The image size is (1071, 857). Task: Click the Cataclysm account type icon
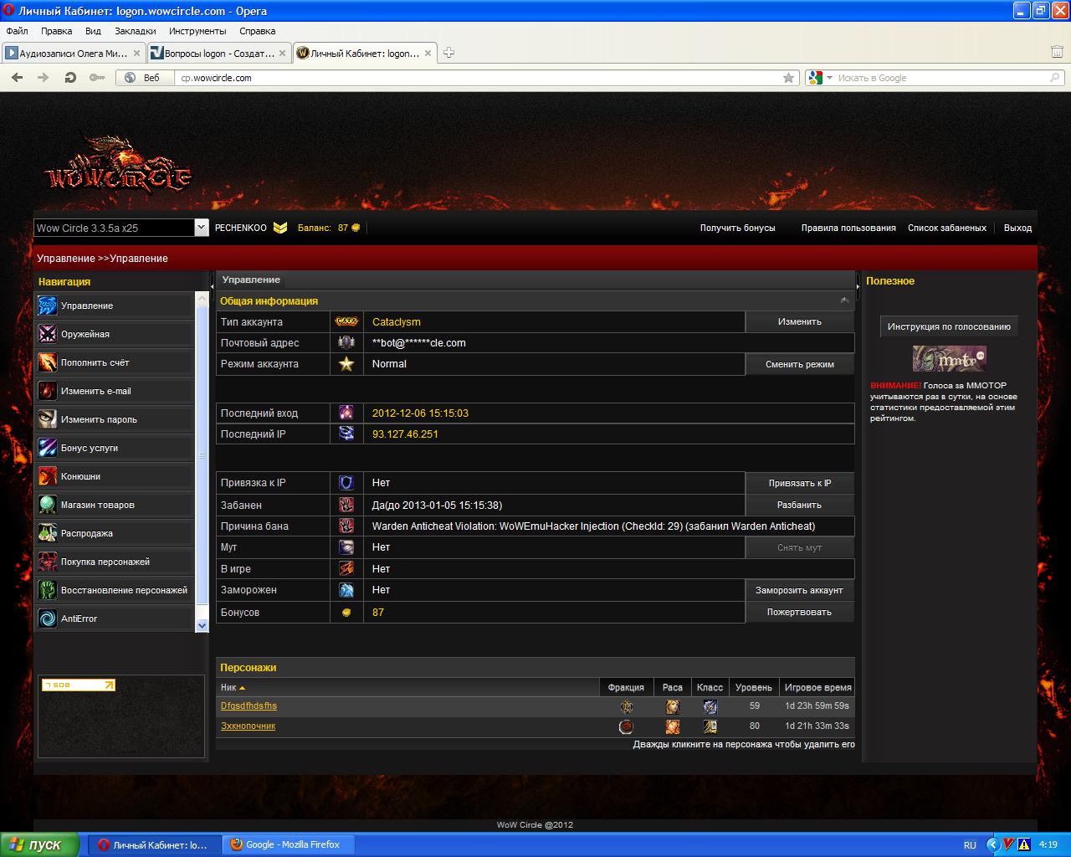(x=346, y=321)
